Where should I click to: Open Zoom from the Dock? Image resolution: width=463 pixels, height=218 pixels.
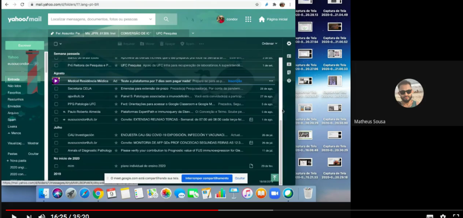coord(274,193)
